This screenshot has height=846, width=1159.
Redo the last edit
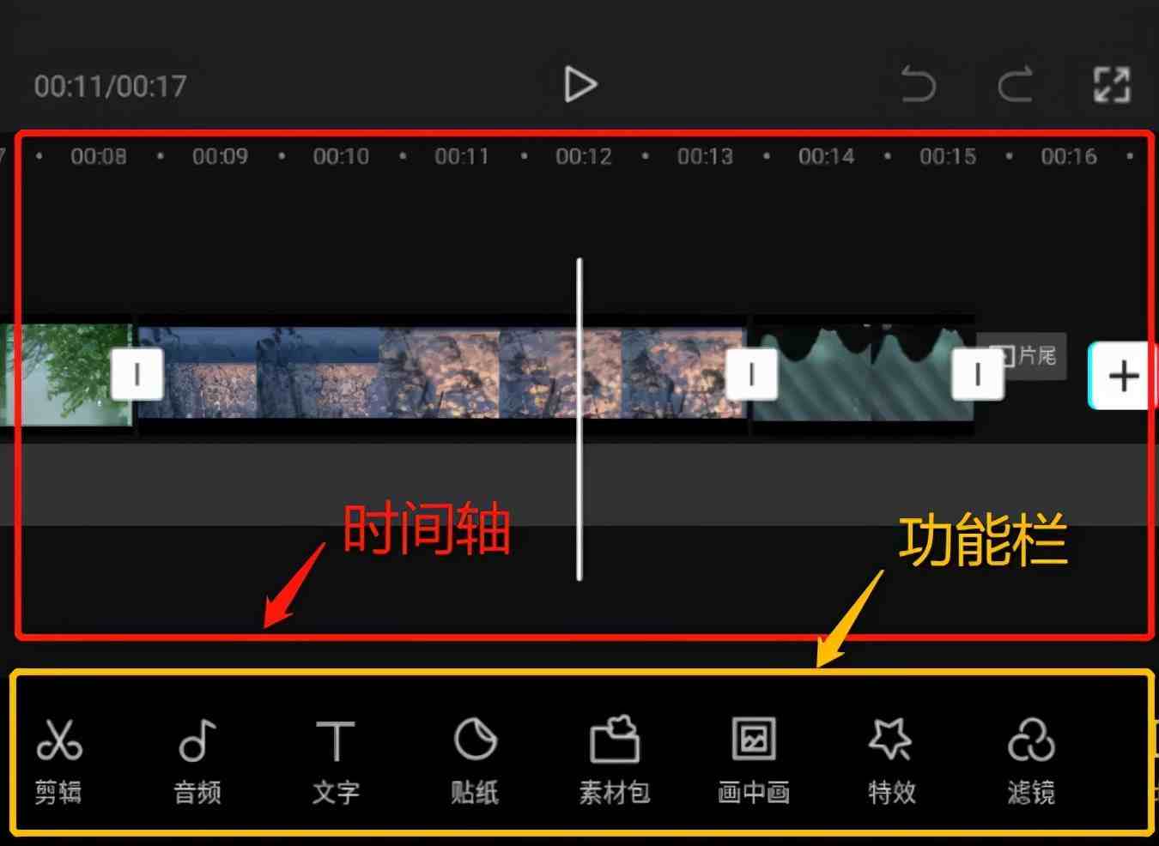1015,84
